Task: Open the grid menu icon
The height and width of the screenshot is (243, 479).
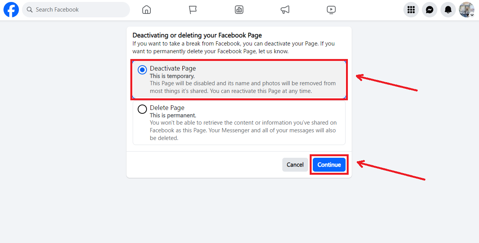Action: 411,10
